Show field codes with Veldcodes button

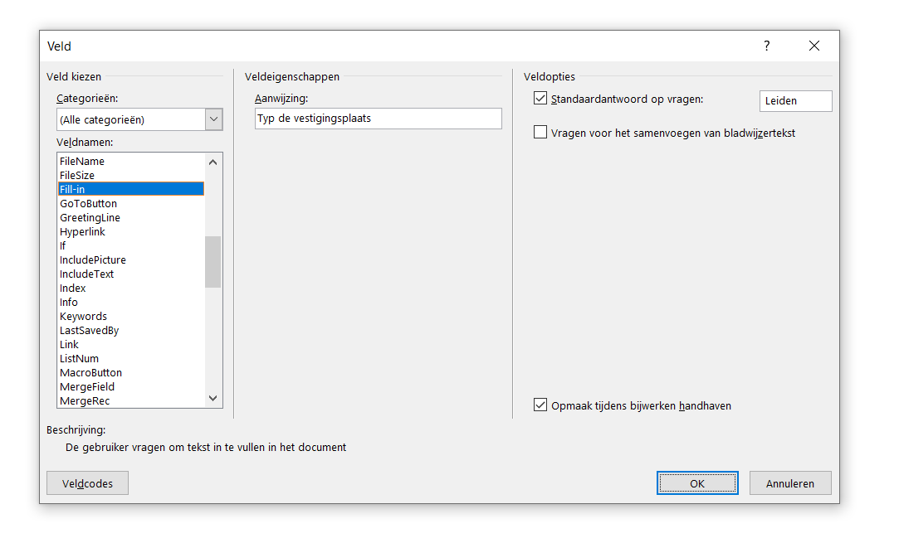[x=87, y=482]
